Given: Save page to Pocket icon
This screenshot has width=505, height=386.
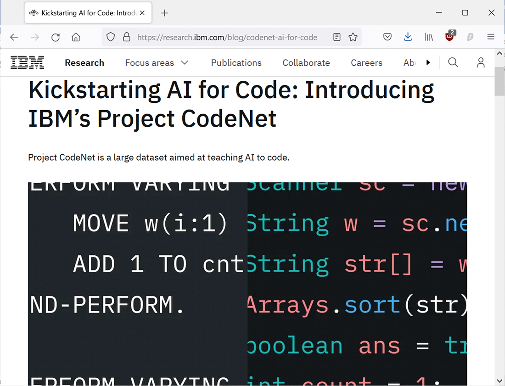Looking at the screenshot, I should (x=387, y=37).
